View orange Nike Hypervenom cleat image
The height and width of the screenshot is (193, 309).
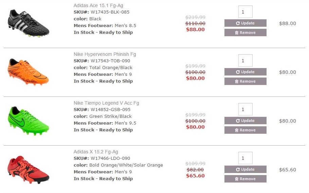(x=28, y=71)
